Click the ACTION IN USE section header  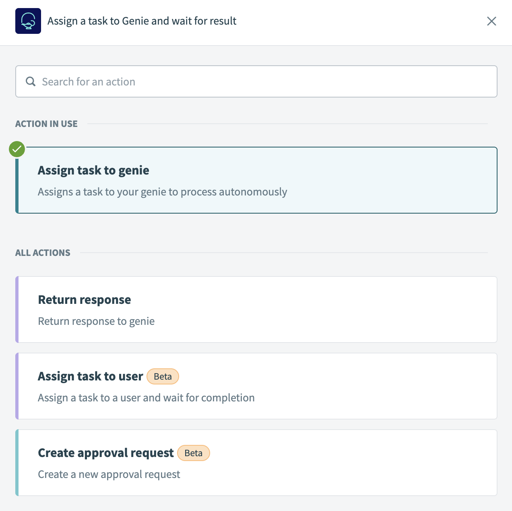point(46,124)
